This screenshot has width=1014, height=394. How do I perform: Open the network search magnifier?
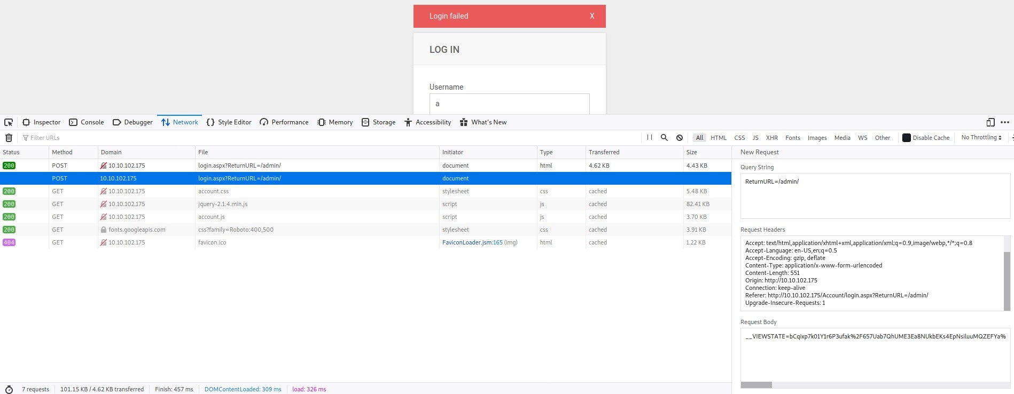click(x=664, y=138)
